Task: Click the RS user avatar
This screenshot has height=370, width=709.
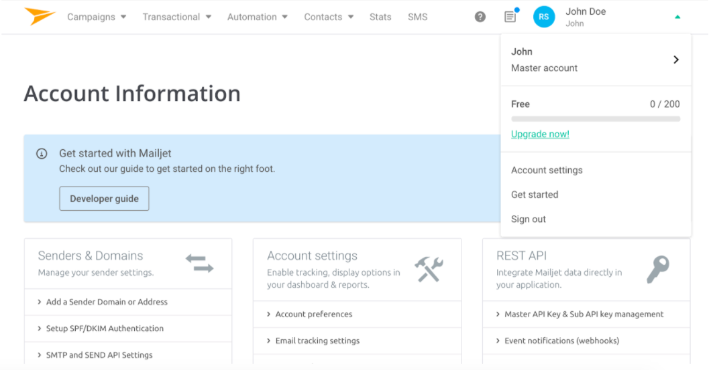Action: (x=544, y=17)
